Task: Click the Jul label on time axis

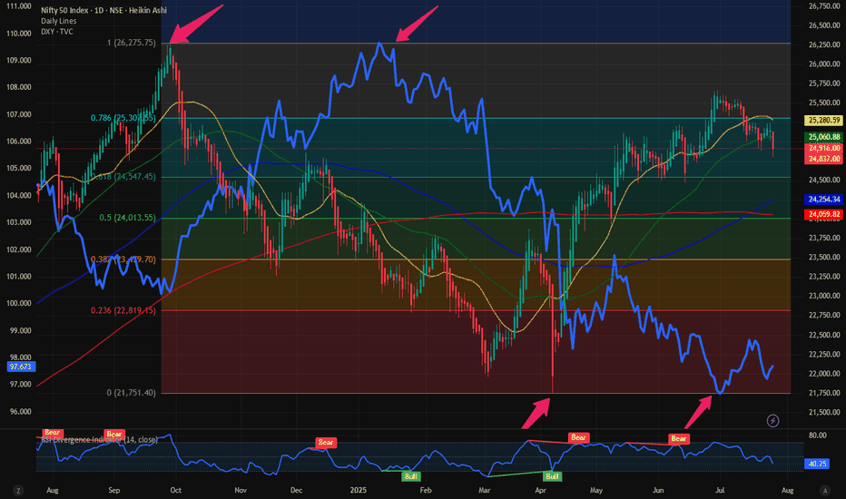Action: click(720, 490)
